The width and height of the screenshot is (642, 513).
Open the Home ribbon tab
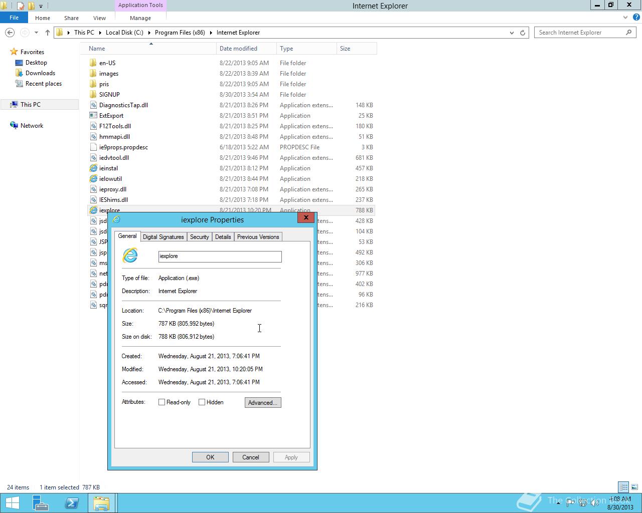point(43,18)
